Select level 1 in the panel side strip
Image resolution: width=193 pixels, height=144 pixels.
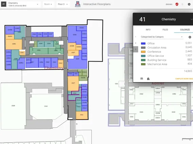[136, 37]
